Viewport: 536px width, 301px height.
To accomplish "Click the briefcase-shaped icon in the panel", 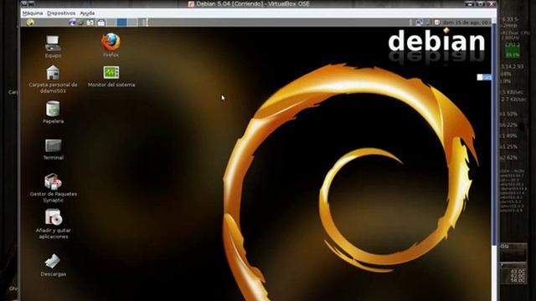I will click(100, 23).
